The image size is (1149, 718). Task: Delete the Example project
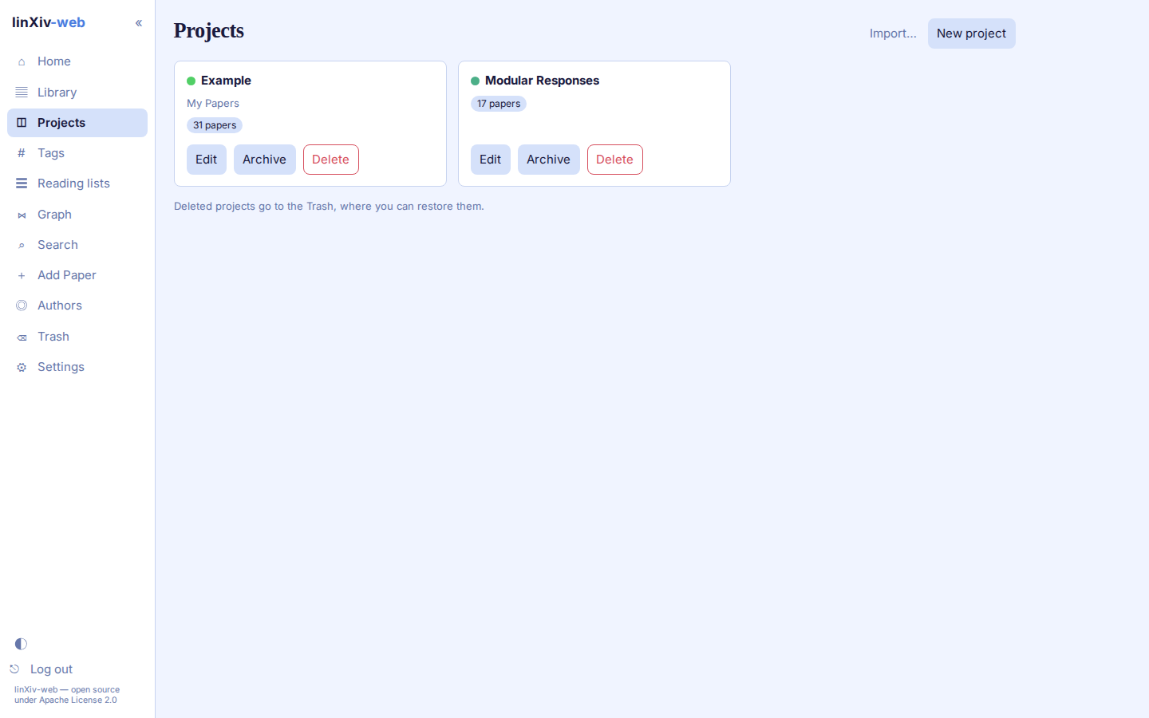(x=330, y=160)
